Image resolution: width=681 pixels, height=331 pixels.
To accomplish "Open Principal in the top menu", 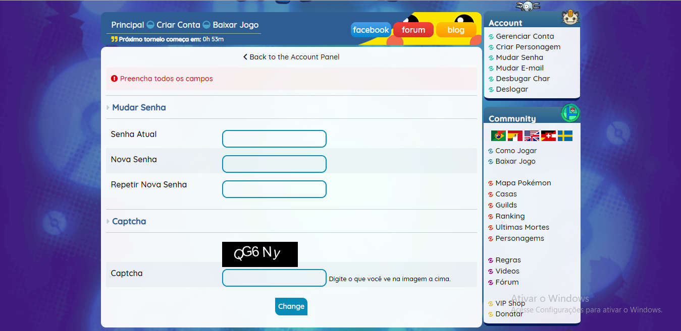I will tap(128, 25).
